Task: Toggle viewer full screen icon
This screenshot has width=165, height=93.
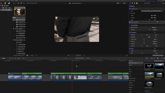Action: coord(127,55)
